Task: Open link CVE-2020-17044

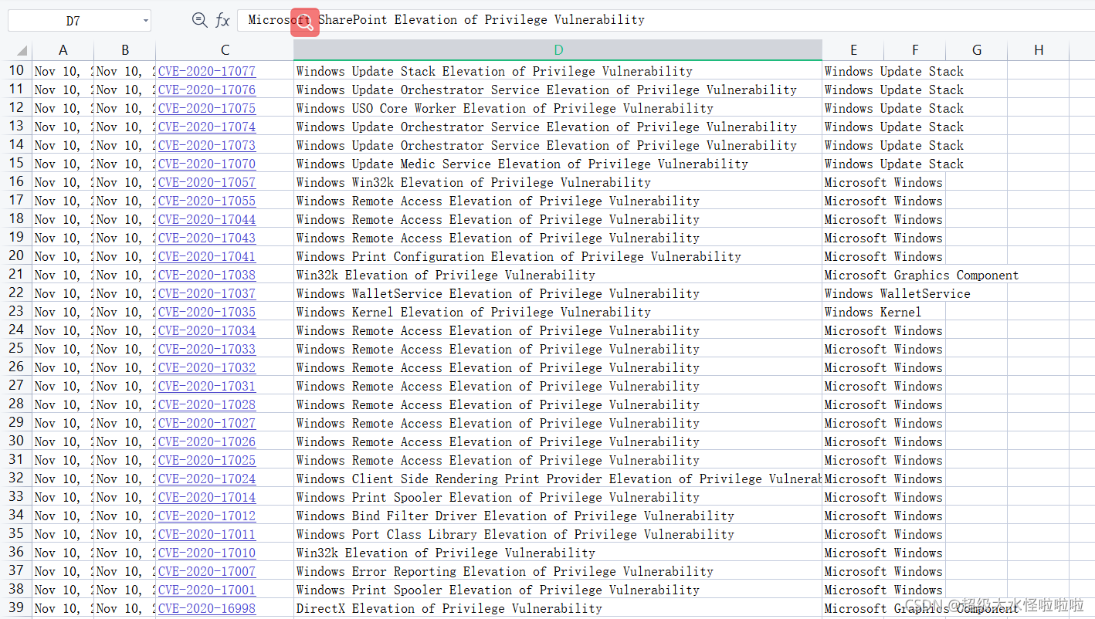Action: pos(207,219)
